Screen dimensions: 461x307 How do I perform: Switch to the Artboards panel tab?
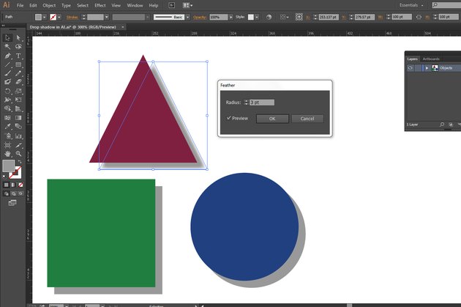pos(431,59)
